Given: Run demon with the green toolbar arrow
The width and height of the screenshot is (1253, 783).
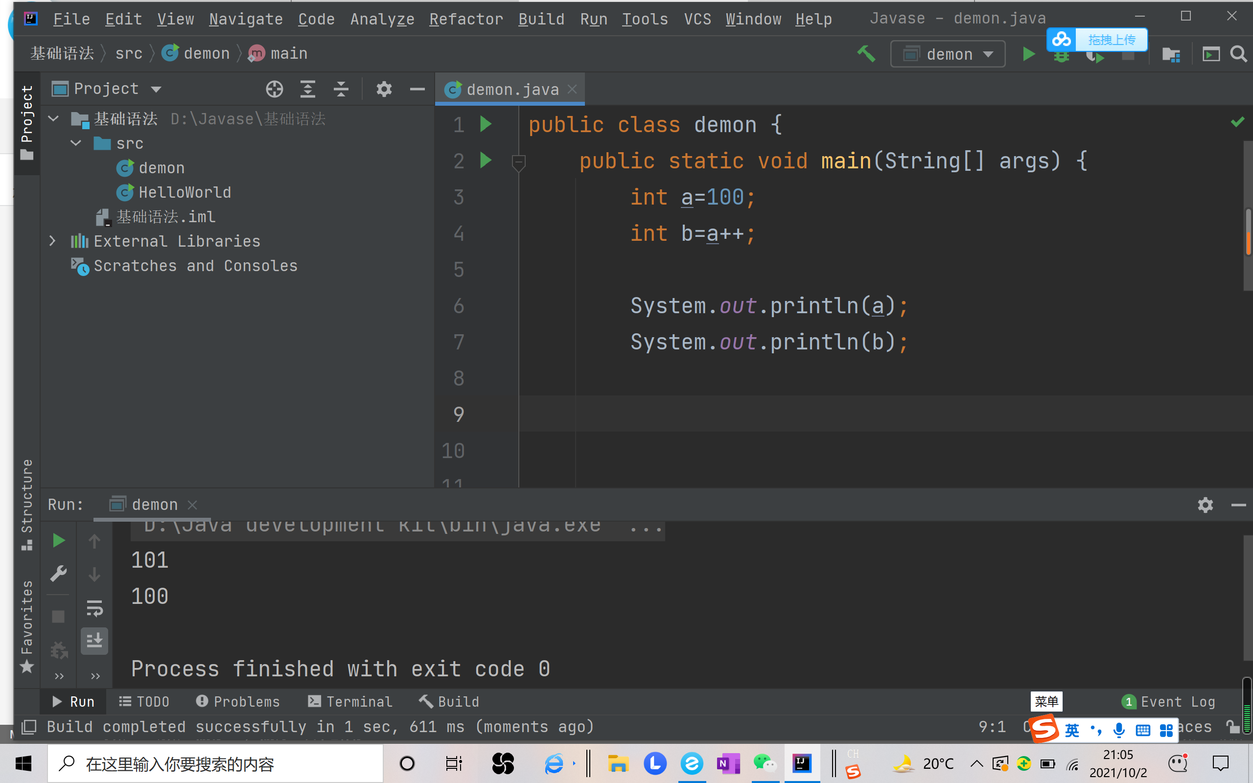Looking at the screenshot, I should (1028, 54).
